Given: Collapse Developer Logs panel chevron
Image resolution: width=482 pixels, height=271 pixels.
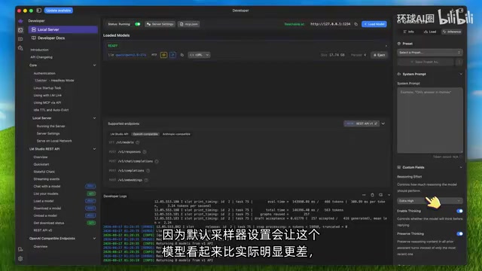Looking at the screenshot, I should 389,195.
